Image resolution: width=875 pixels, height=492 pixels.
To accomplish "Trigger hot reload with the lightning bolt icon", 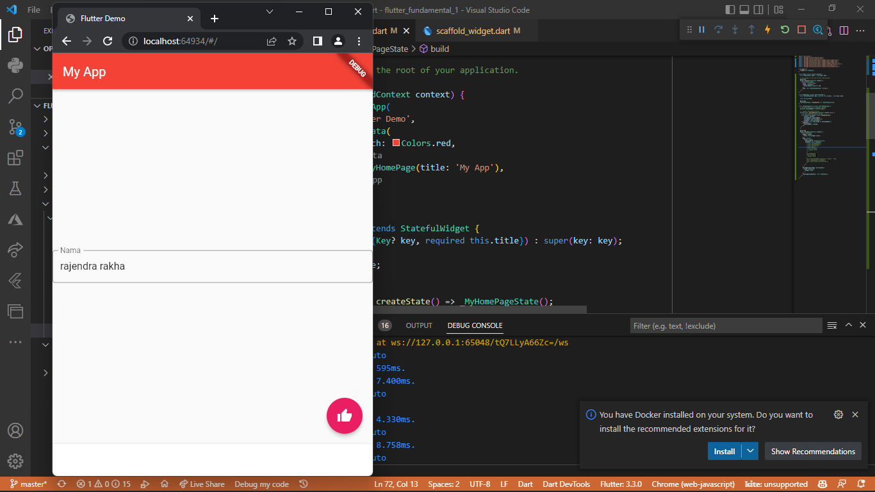I will pos(768,30).
